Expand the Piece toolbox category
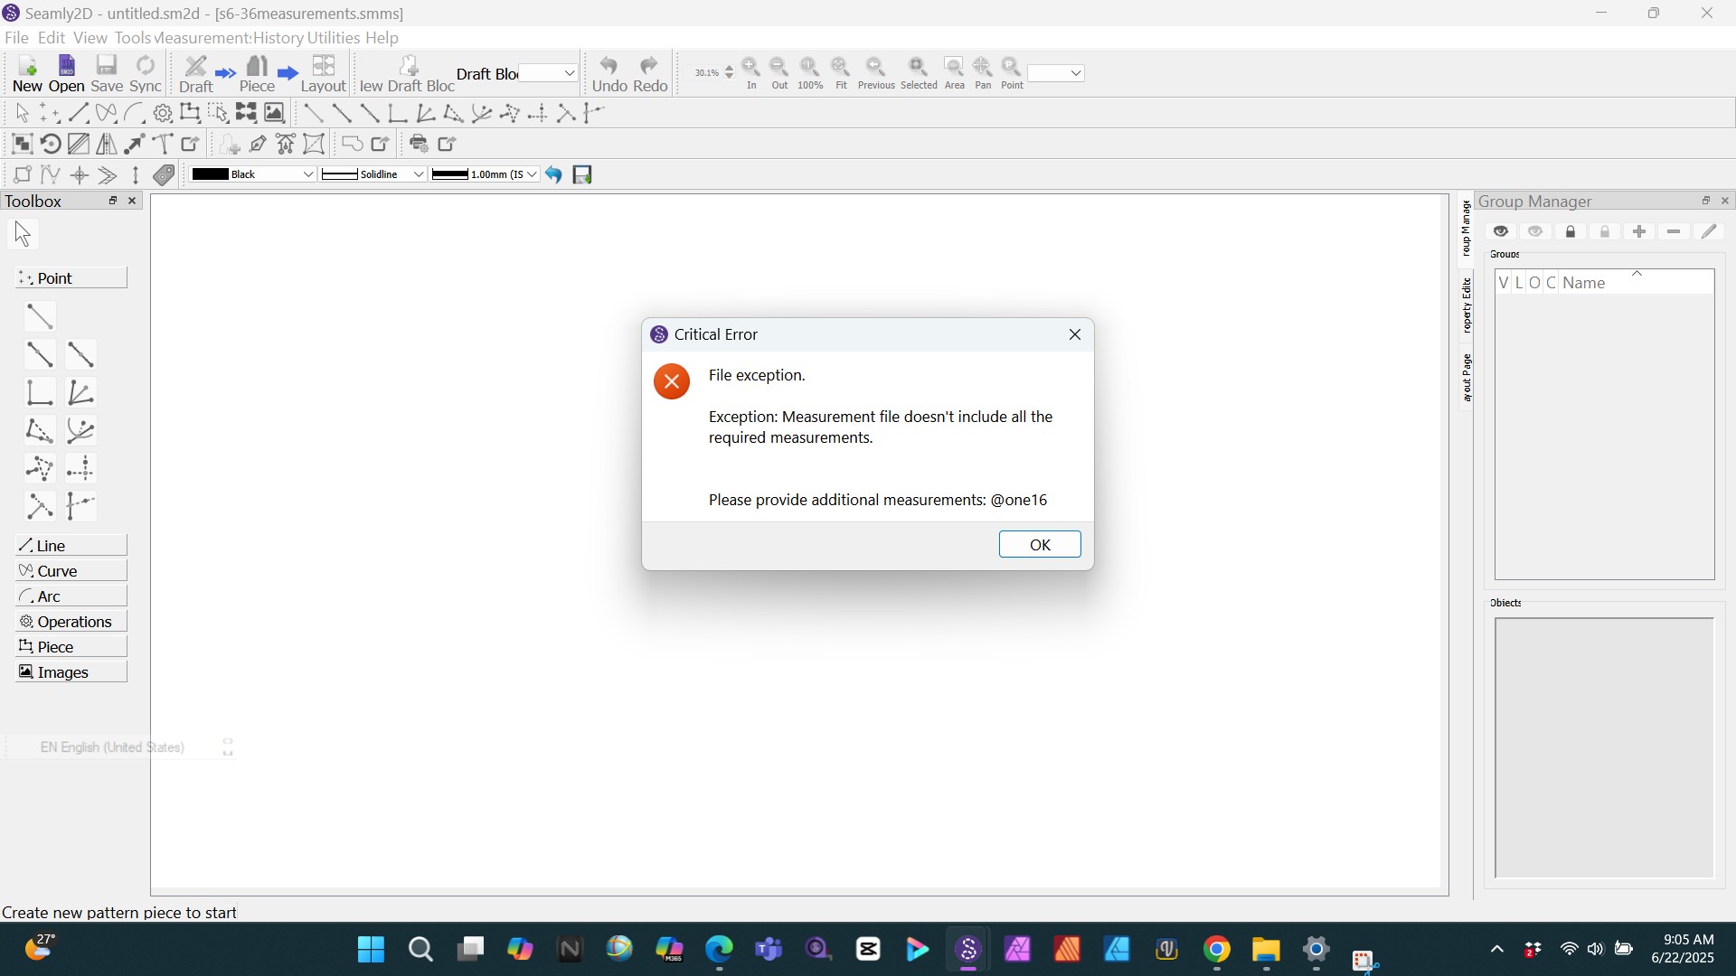 coord(71,647)
